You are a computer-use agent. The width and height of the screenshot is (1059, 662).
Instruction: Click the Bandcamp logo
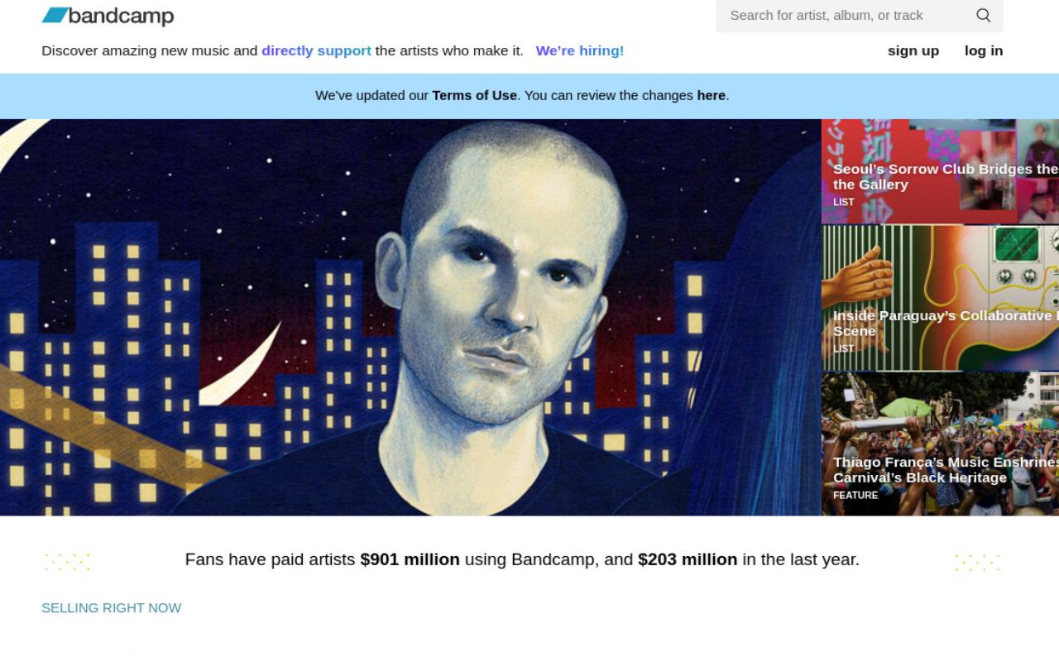(108, 16)
